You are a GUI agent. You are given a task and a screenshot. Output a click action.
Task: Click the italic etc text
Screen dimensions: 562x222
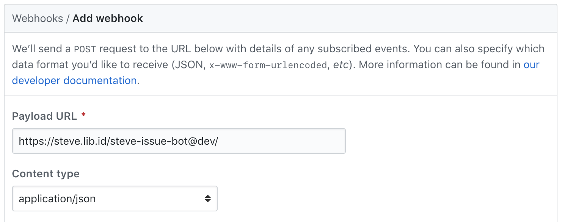[x=342, y=65]
